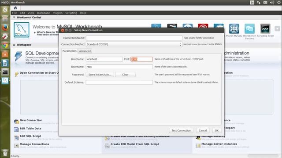Click the Manage Server Instances link
The image size is (282, 158).
point(219,144)
